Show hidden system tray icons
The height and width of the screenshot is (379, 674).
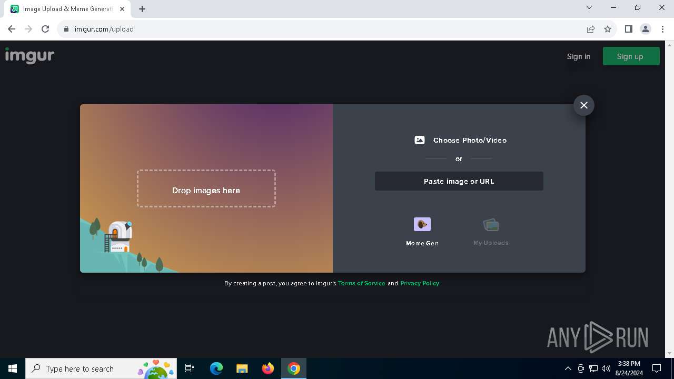pyautogui.click(x=568, y=368)
